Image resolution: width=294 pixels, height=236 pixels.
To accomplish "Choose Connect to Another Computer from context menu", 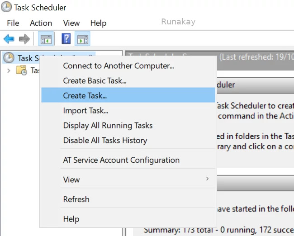I will tap(119, 66).
